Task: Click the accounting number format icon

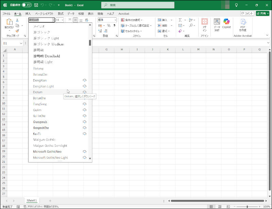Action: (x=100, y=25)
